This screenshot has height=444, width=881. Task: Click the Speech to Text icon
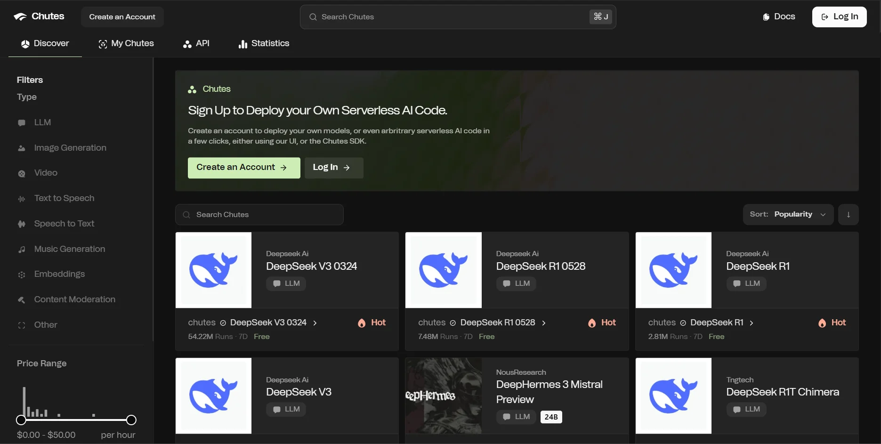tap(22, 224)
